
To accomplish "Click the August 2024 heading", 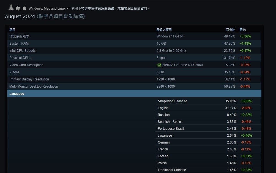I will [x=20, y=17].
